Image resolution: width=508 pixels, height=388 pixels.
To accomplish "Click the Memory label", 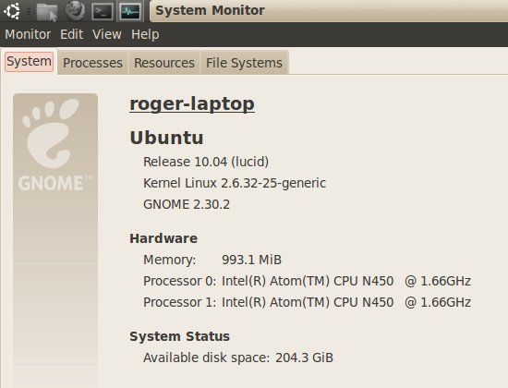I will (x=169, y=260).
